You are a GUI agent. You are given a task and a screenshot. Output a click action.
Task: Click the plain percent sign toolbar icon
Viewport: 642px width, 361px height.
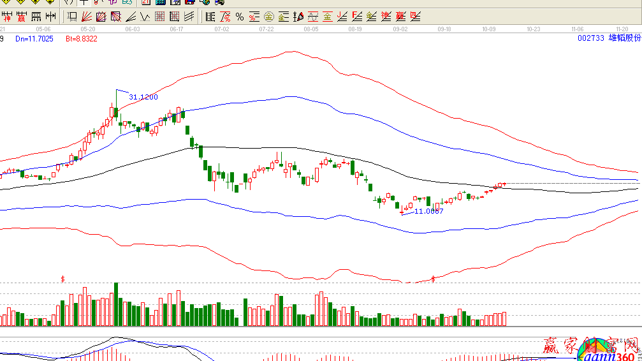[x=240, y=17]
